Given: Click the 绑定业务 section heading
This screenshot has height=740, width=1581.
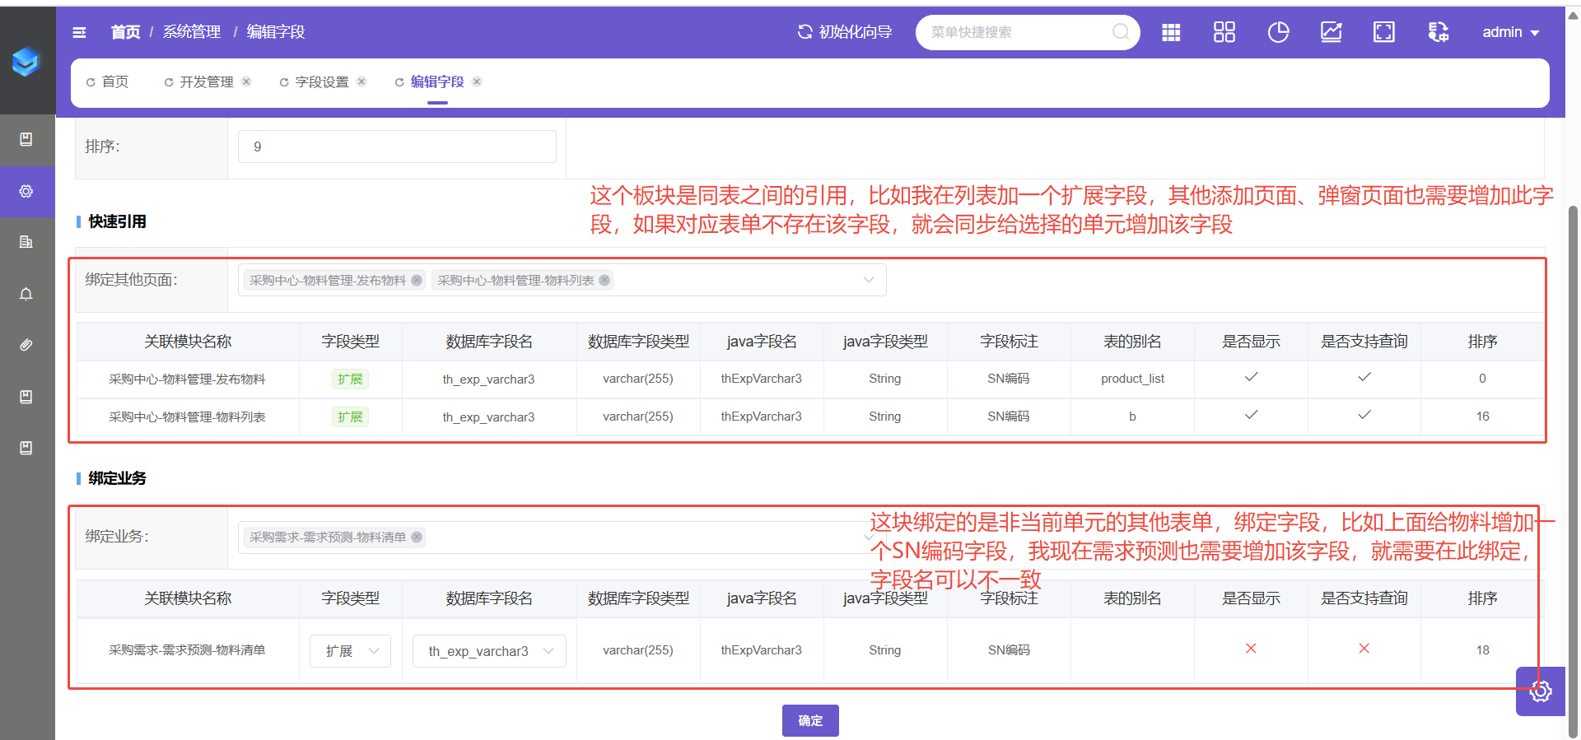Looking at the screenshot, I should [x=117, y=478].
